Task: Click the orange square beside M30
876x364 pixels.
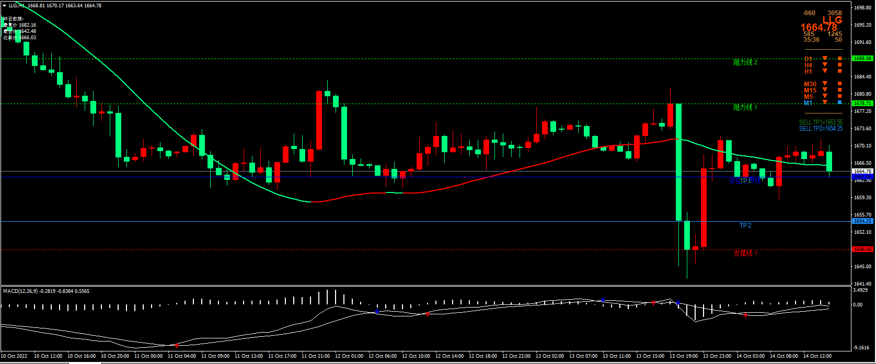Action: click(840, 84)
